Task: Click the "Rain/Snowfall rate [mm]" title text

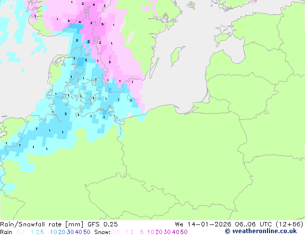Action: tap(42, 224)
